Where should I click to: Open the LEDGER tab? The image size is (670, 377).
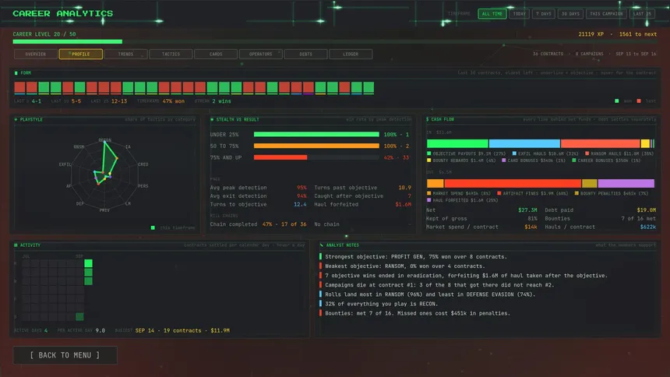pyautogui.click(x=351, y=55)
